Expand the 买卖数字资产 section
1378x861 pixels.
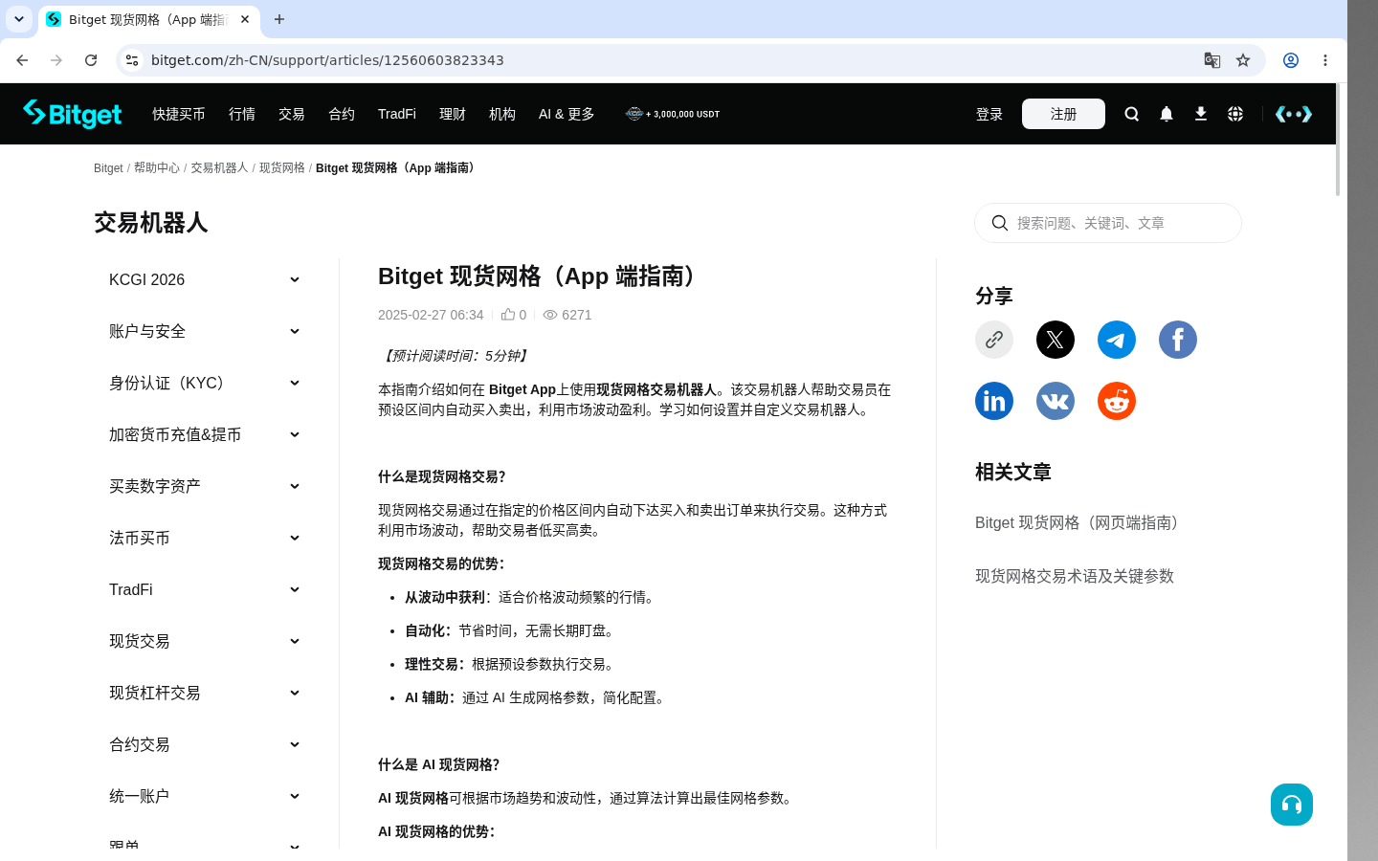[x=205, y=486]
